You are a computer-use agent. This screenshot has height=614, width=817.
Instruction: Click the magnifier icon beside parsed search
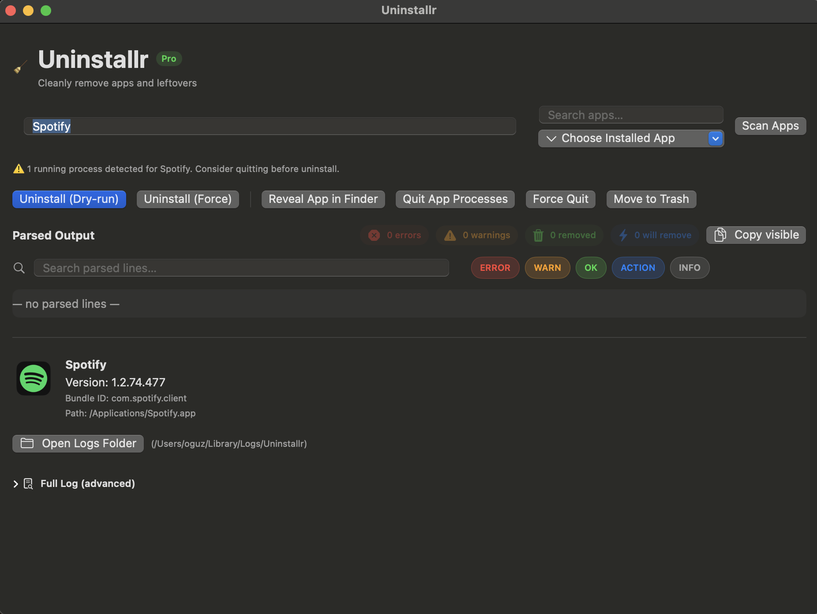(x=19, y=268)
